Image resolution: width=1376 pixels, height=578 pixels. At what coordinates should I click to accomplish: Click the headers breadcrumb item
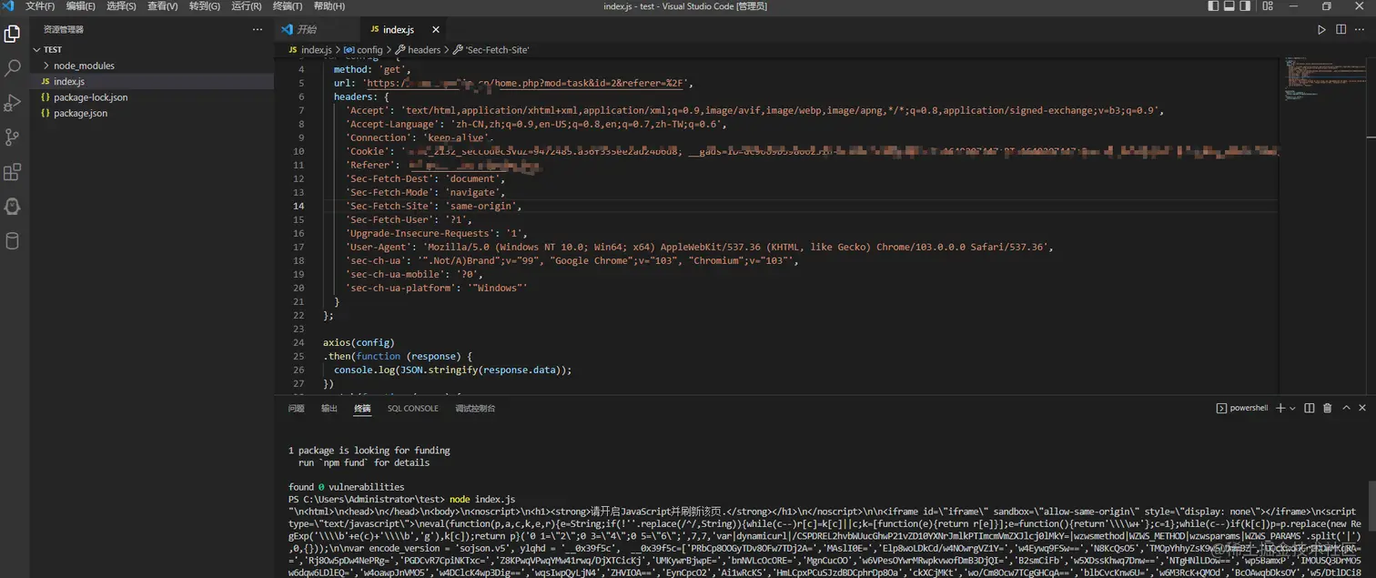point(424,50)
